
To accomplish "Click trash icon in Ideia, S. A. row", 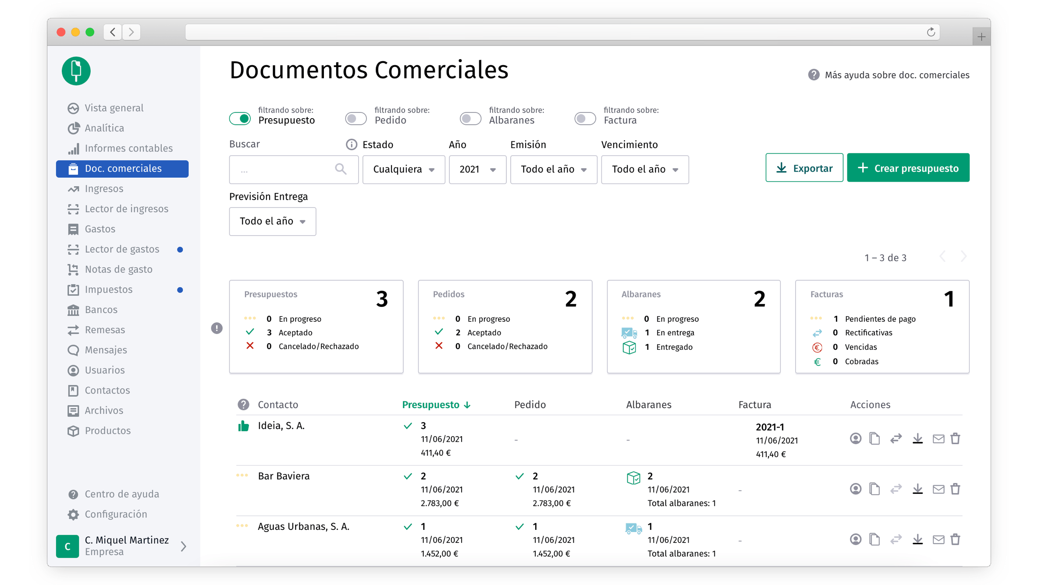I will pos(955,438).
